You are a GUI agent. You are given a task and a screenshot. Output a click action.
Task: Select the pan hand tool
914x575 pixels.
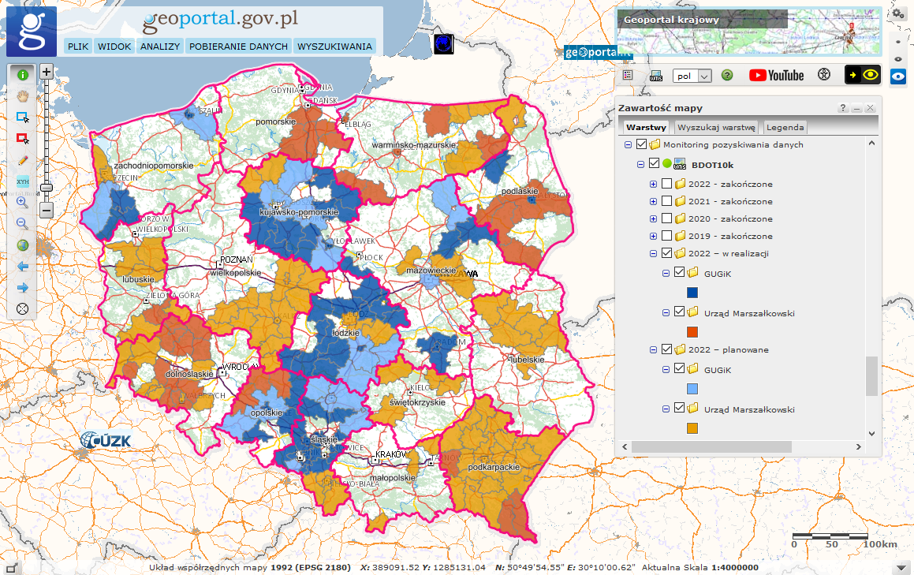[23, 96]
